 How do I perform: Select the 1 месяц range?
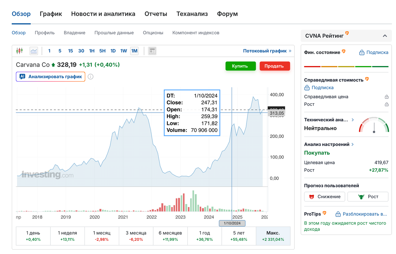(102, 236)
